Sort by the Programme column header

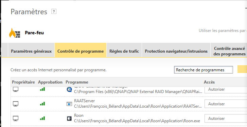pyautogui.click(x=77, y=82)
